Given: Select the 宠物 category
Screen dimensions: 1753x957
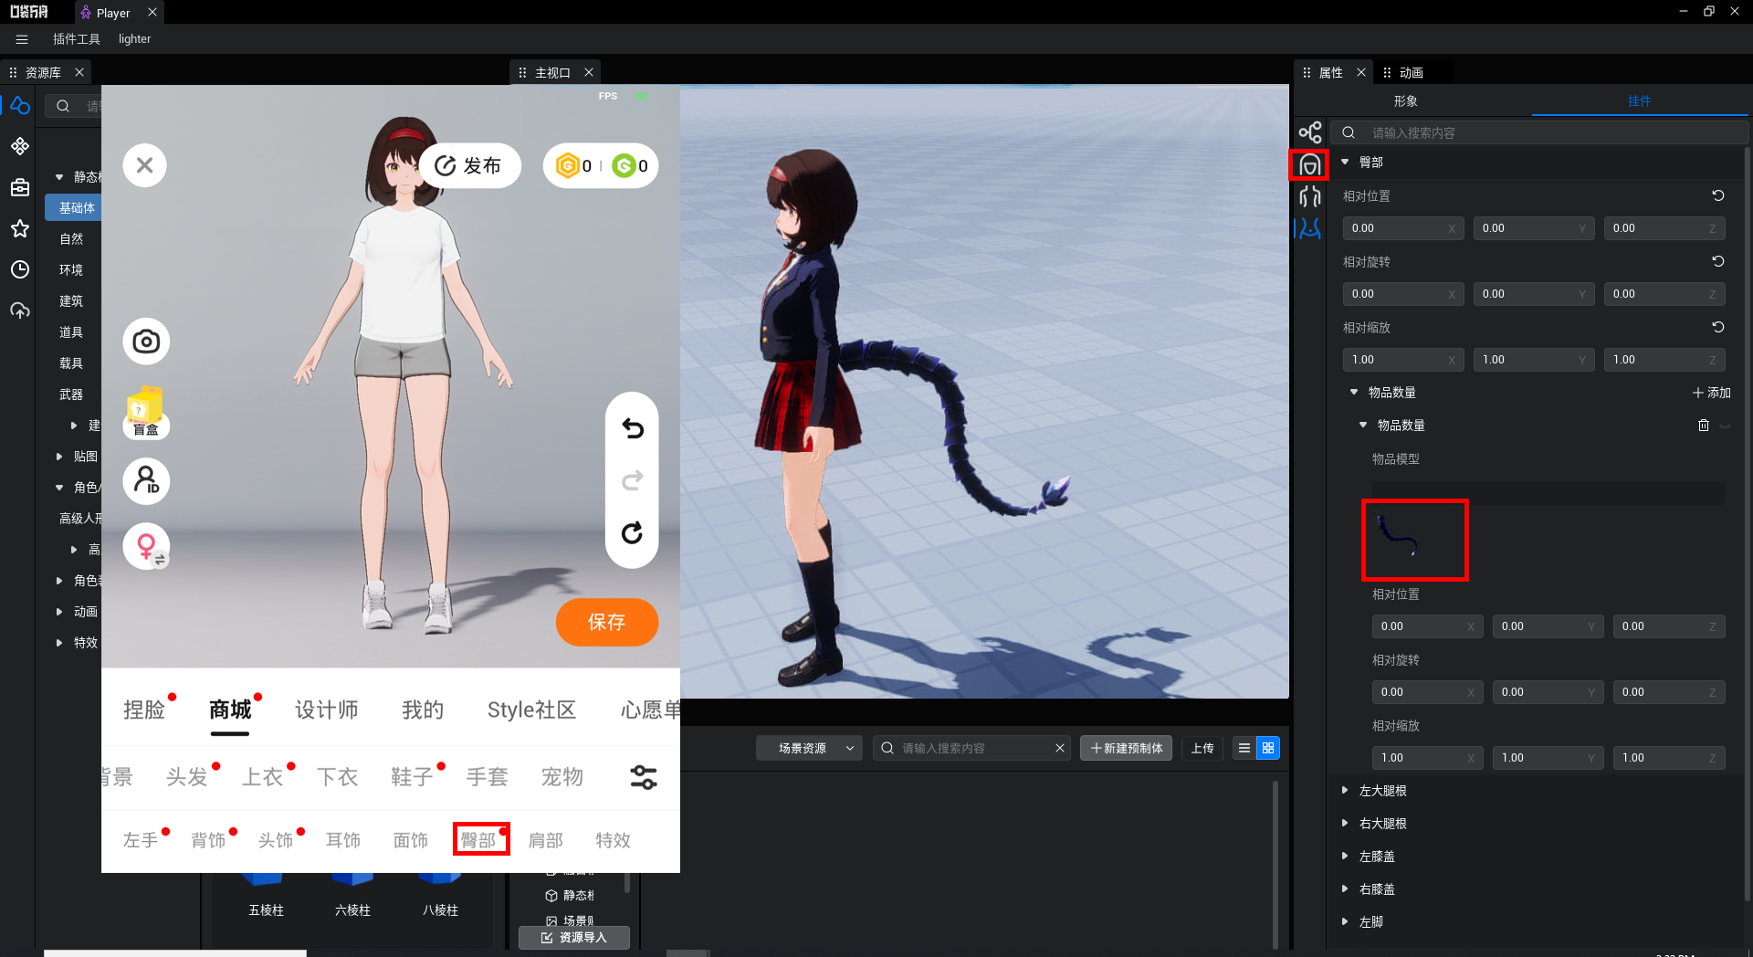Looking at the screenshot, I should [x=562, y=777].
